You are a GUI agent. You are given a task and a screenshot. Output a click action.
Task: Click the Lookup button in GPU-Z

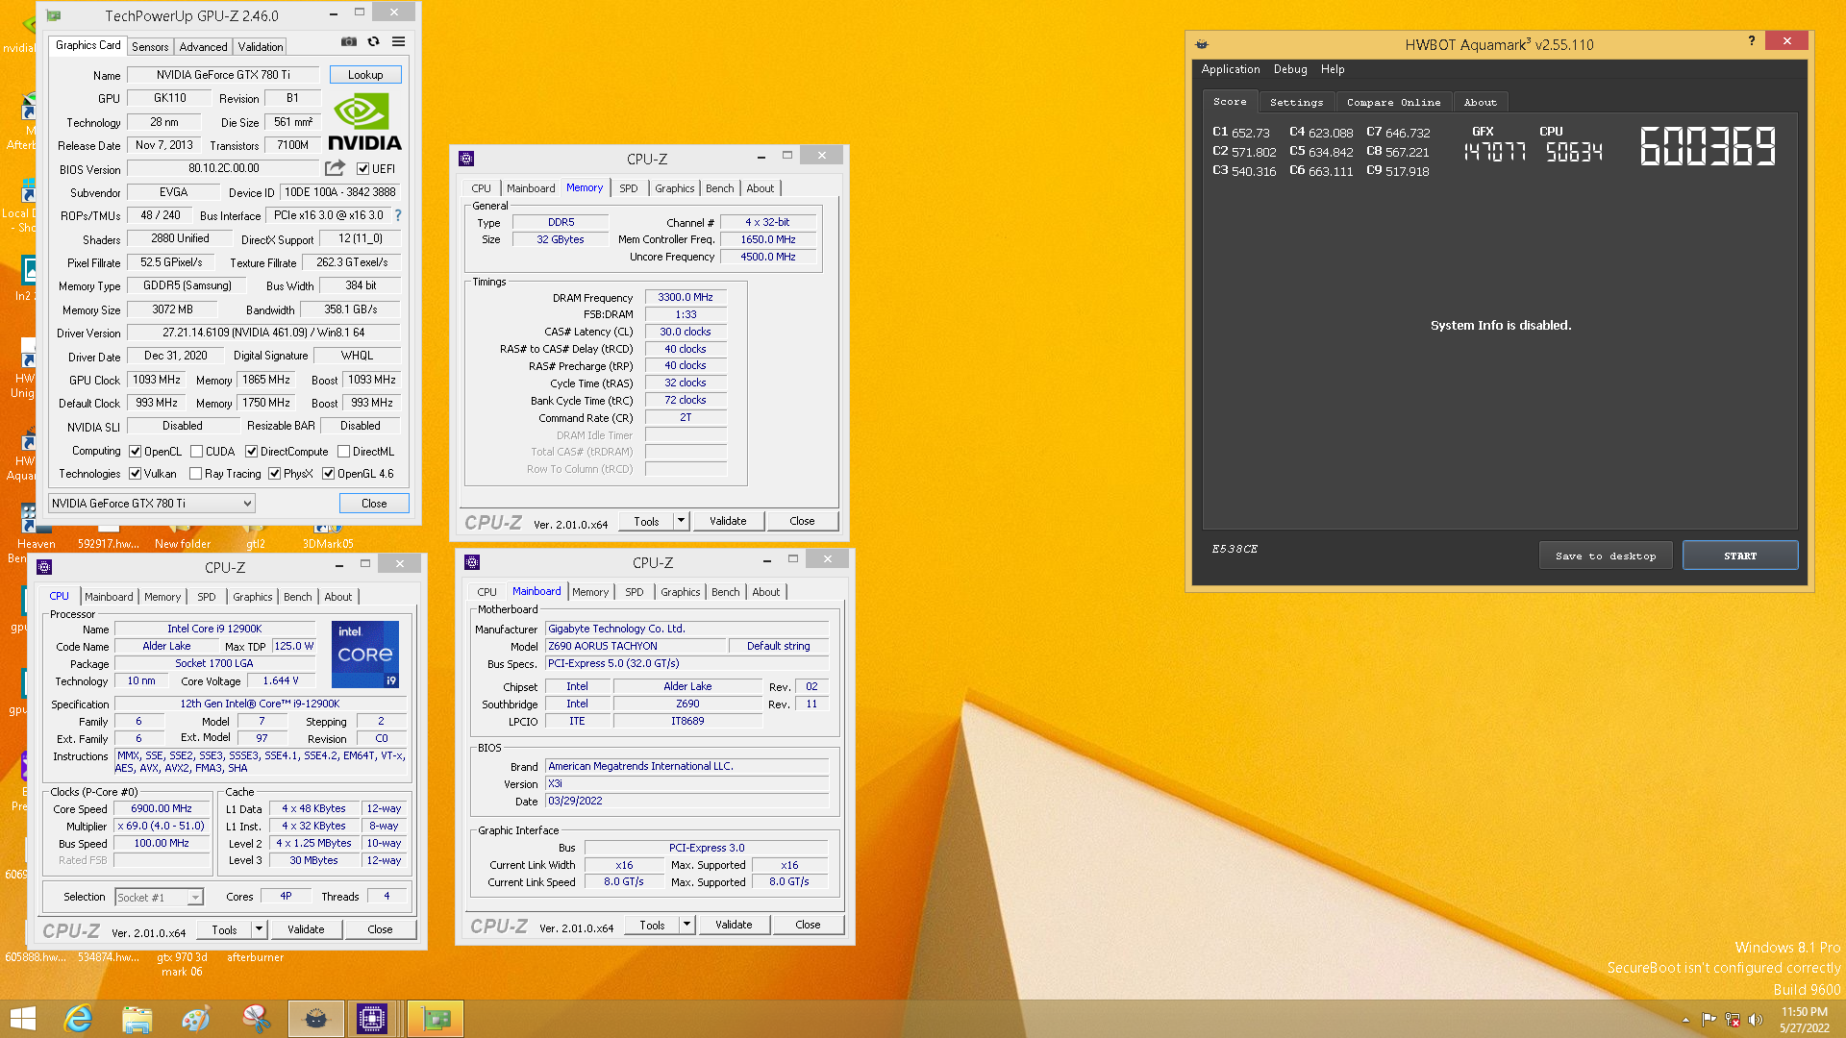tap(365, 75)
